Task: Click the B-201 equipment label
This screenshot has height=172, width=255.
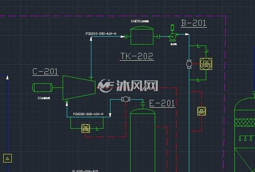Action: point(194,23)
